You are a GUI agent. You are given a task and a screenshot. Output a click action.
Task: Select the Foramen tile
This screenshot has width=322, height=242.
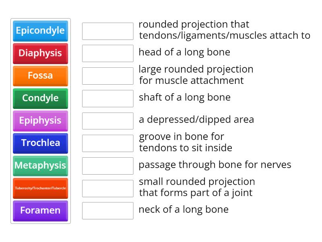(40, 211)
